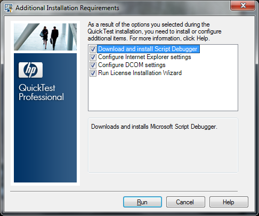The image size is (259, 216).
Task: Uncheck Download and install Script Debugger checkbox
Action: pyautogui.click(x=93, y=49)
